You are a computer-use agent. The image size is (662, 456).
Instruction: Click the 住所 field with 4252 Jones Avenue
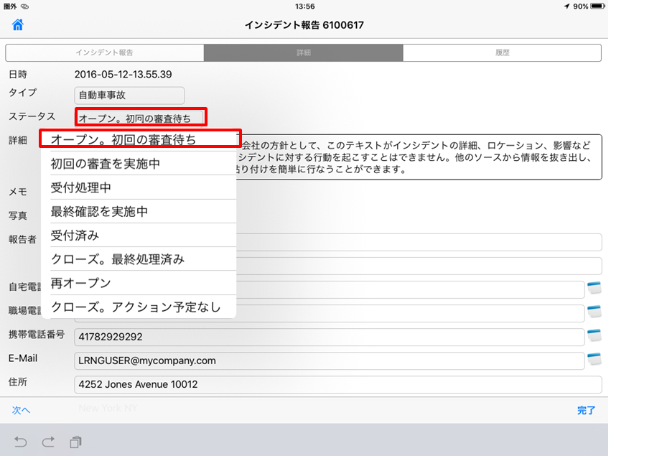click(337, 384)
